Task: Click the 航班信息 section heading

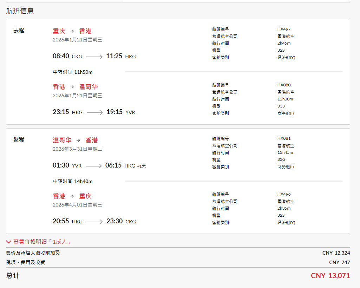Action: click(20, 11)
